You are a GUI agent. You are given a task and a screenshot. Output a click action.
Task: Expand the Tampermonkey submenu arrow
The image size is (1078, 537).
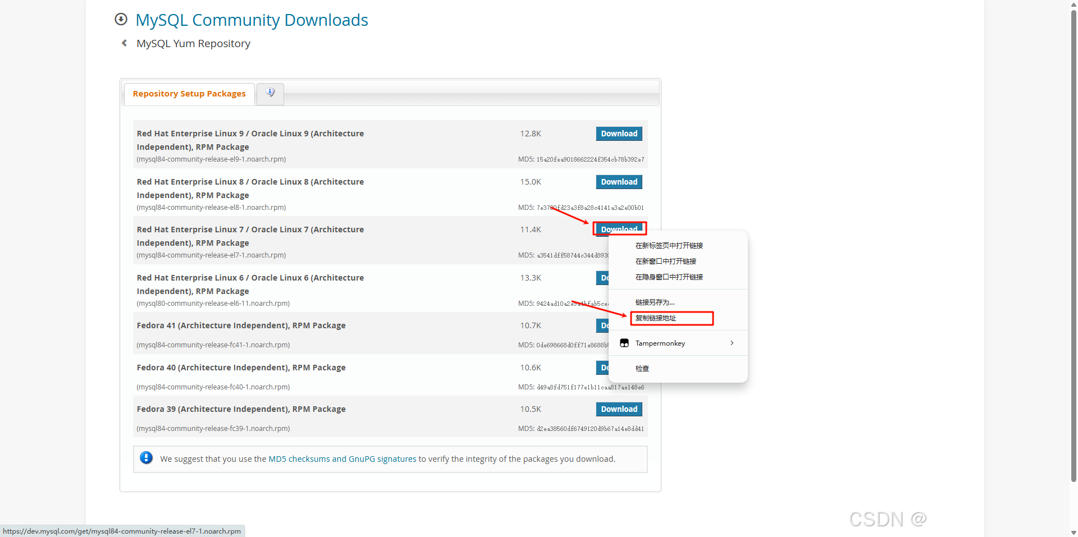tap(732, 343)
